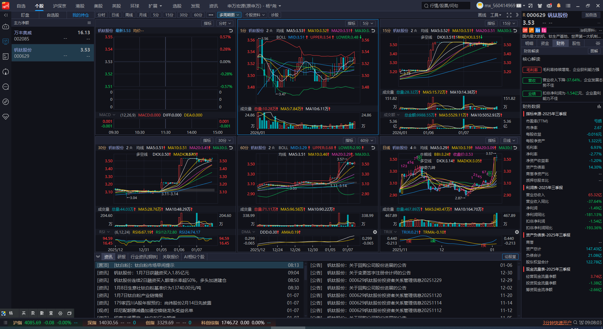Screen dimensions: 603x329
Task: Switch to 30分 period in the top toolbar
Action: (x=184, y=15)
